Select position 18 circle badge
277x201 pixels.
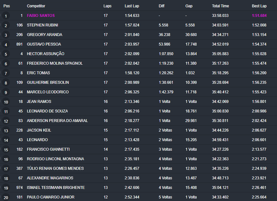pyautogui.click(x=6, y=178)
